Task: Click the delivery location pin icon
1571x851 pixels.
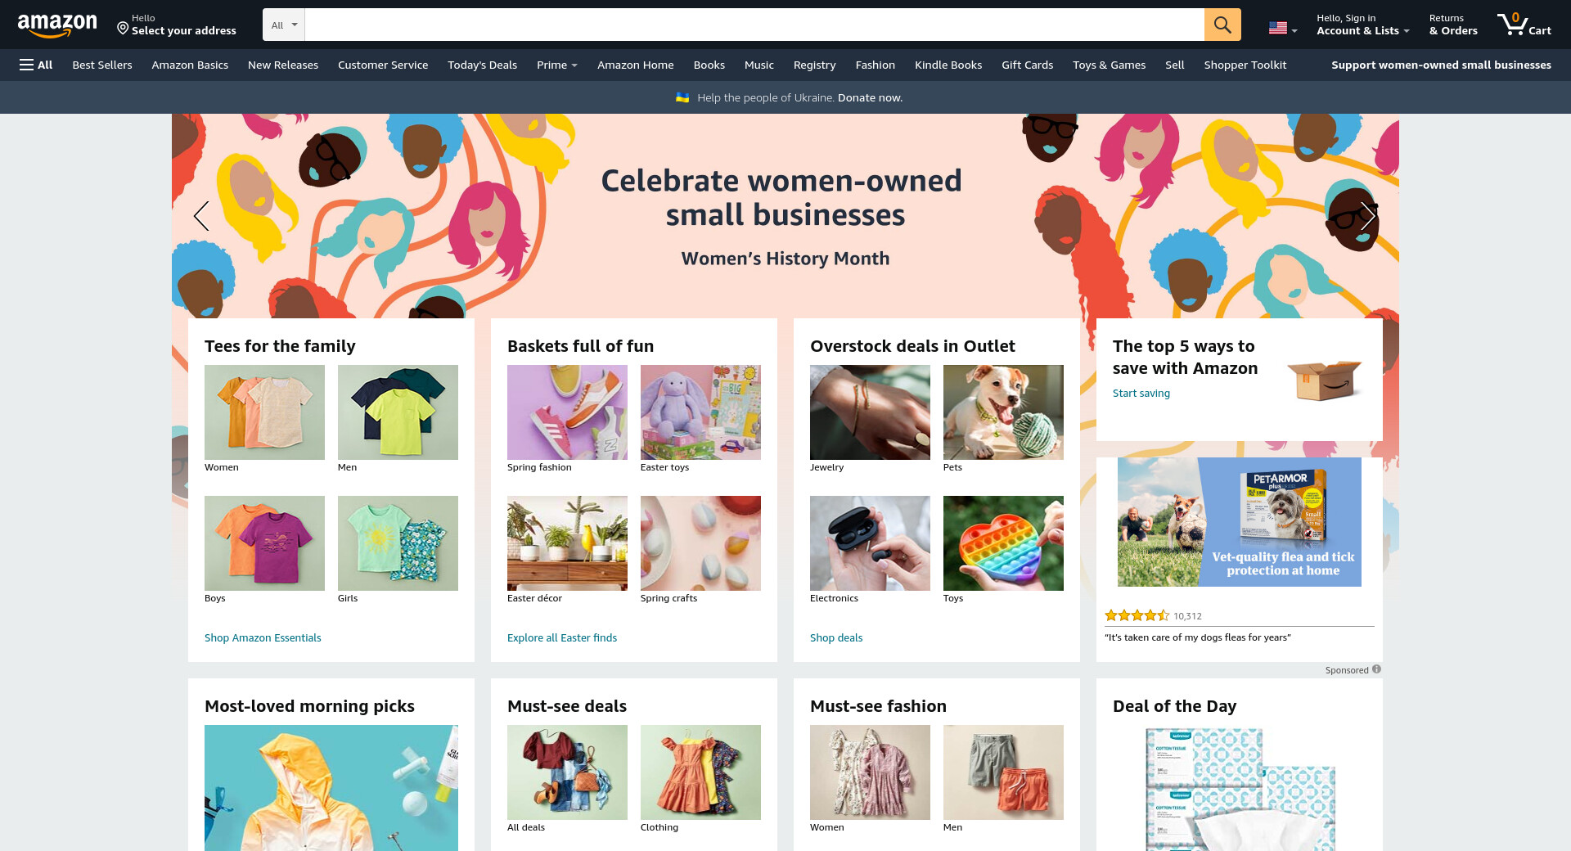Action: click(x=123, y=29)
